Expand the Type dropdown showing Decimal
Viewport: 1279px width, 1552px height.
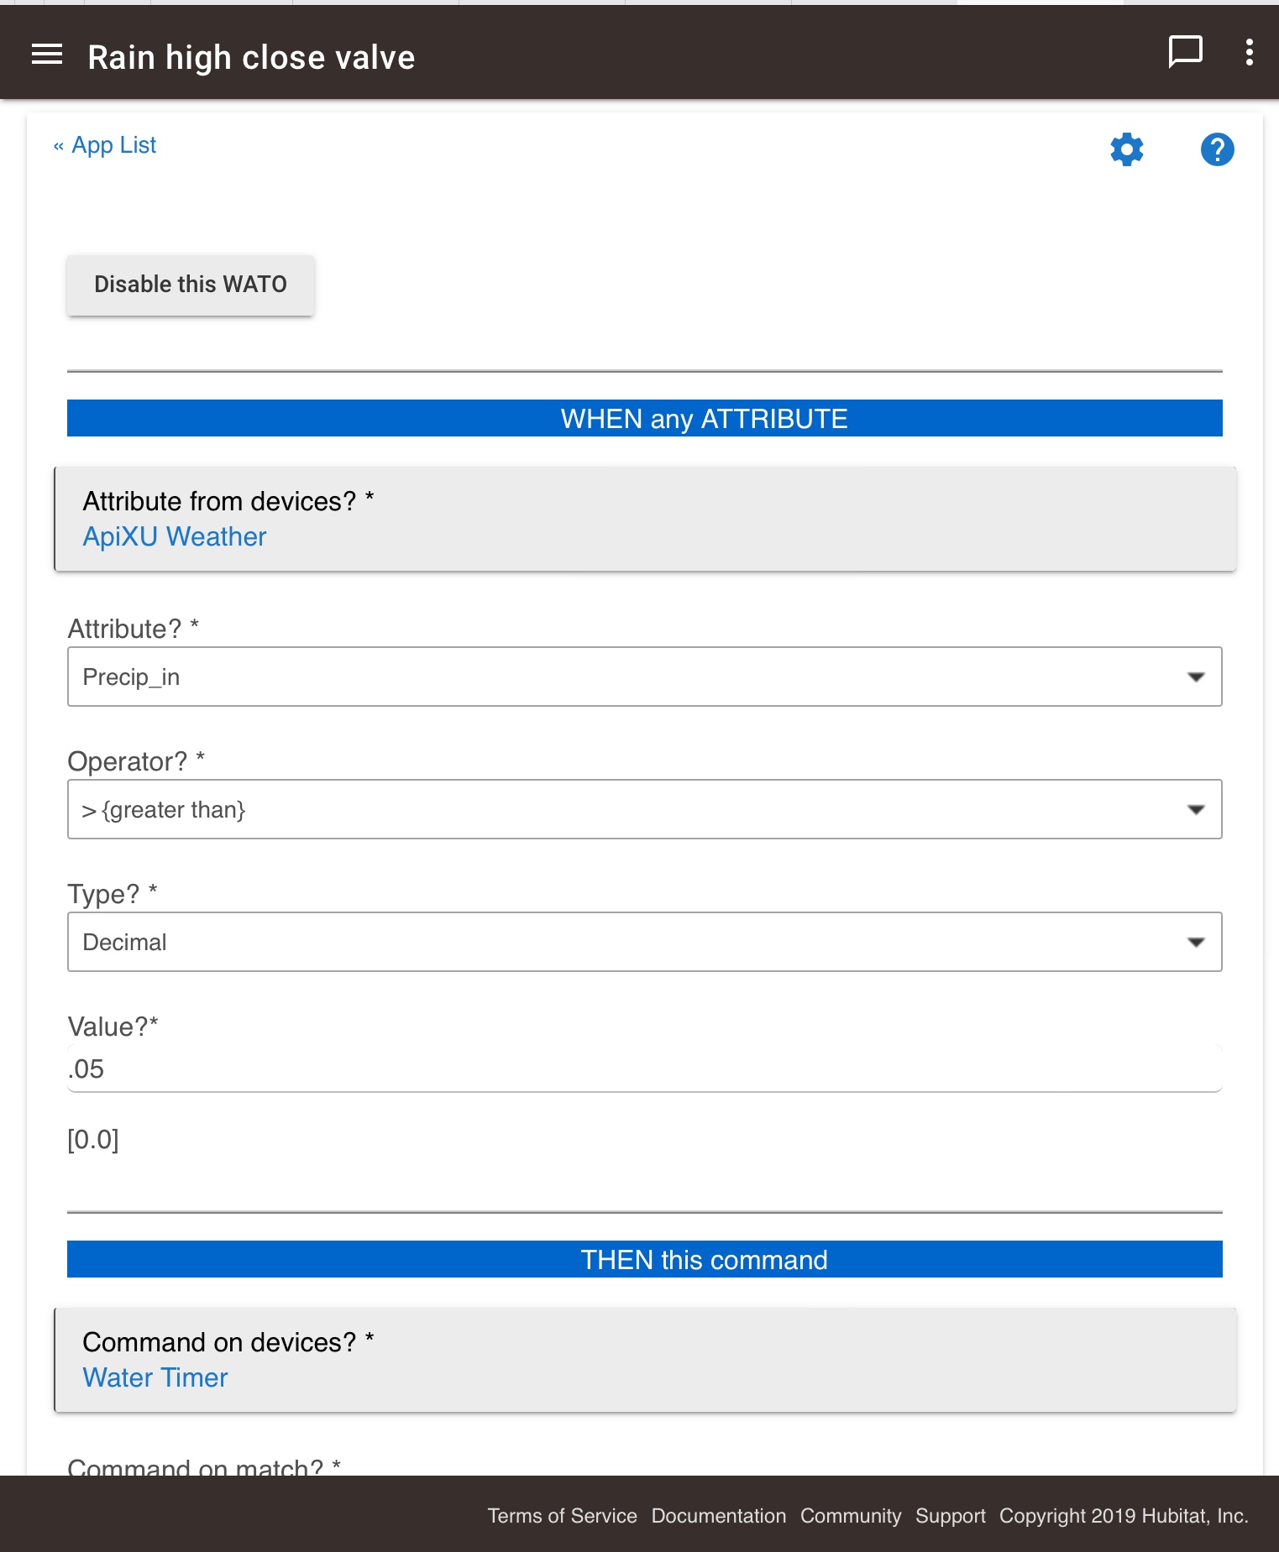645,942
